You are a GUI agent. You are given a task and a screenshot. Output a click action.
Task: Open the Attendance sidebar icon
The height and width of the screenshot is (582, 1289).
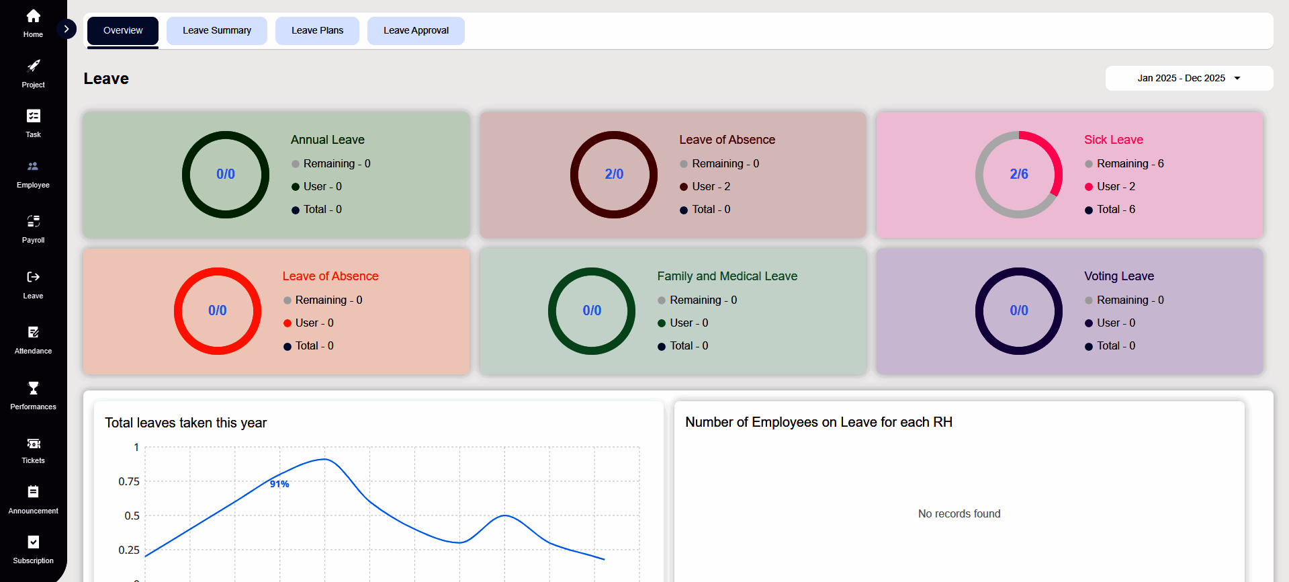(33, 332)
